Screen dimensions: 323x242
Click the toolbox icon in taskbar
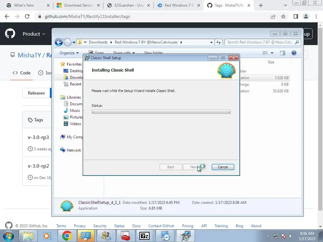point(125,236)
